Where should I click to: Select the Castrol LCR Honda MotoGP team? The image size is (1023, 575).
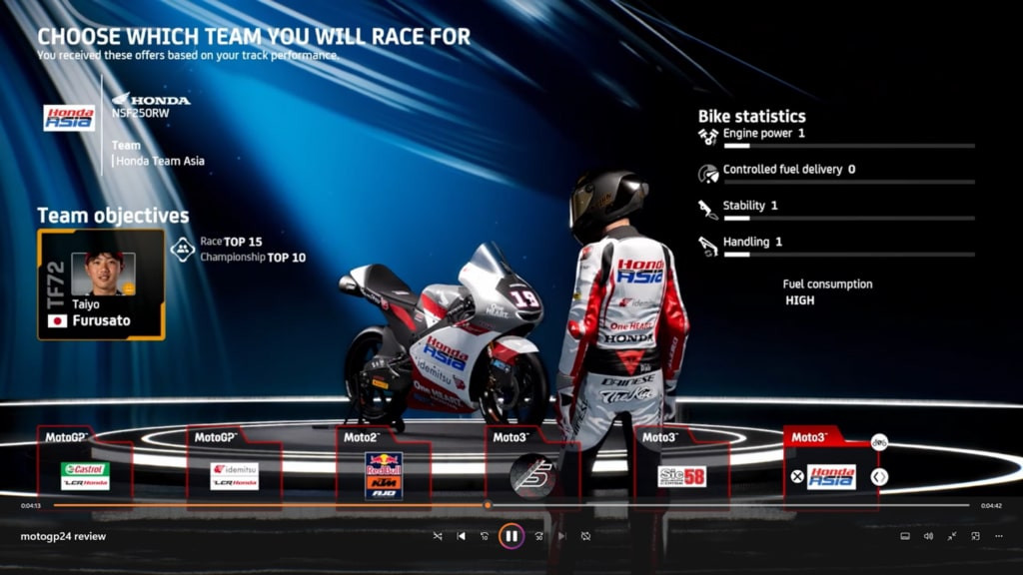[x=85, y=475]
